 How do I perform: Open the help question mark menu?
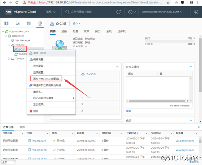[x=132, y=12]
